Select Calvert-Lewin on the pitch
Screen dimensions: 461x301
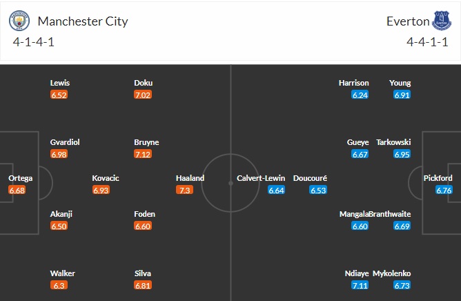point(260,178)
